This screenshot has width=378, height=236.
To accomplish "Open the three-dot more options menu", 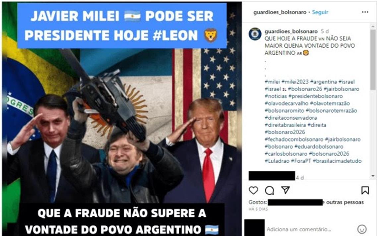I will [365, 12].
